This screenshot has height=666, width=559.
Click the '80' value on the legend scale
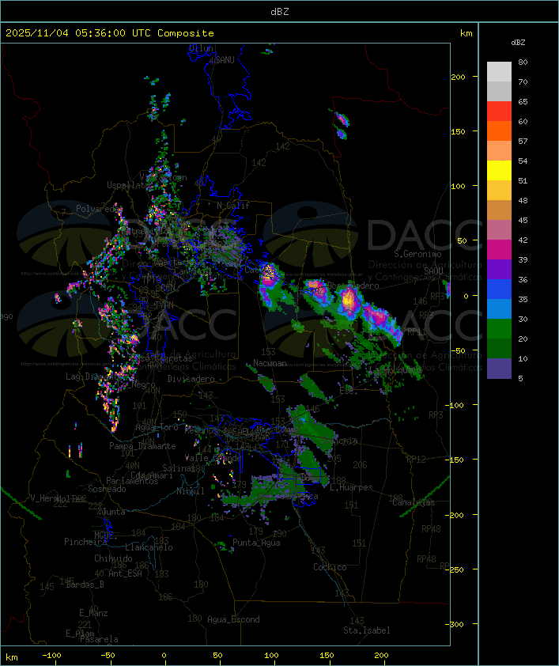tap(523, 62)
